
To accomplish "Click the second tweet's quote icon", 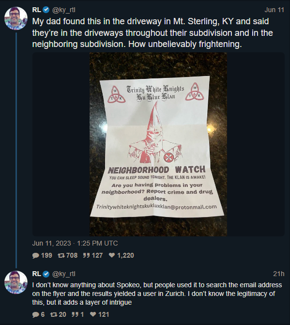I will [x=75, y=314].
